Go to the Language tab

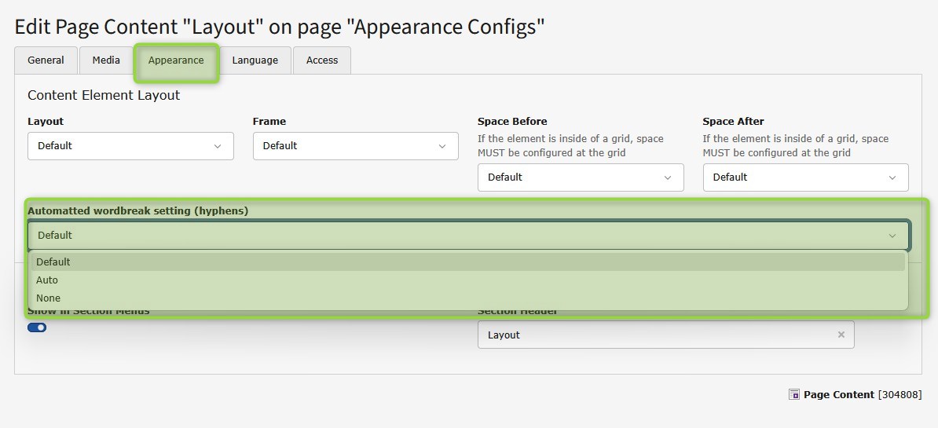(x=255, y=60)
